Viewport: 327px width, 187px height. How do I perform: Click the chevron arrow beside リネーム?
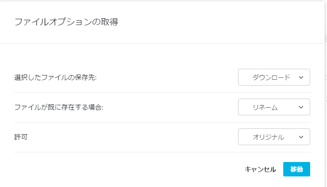tap(301, 107)
